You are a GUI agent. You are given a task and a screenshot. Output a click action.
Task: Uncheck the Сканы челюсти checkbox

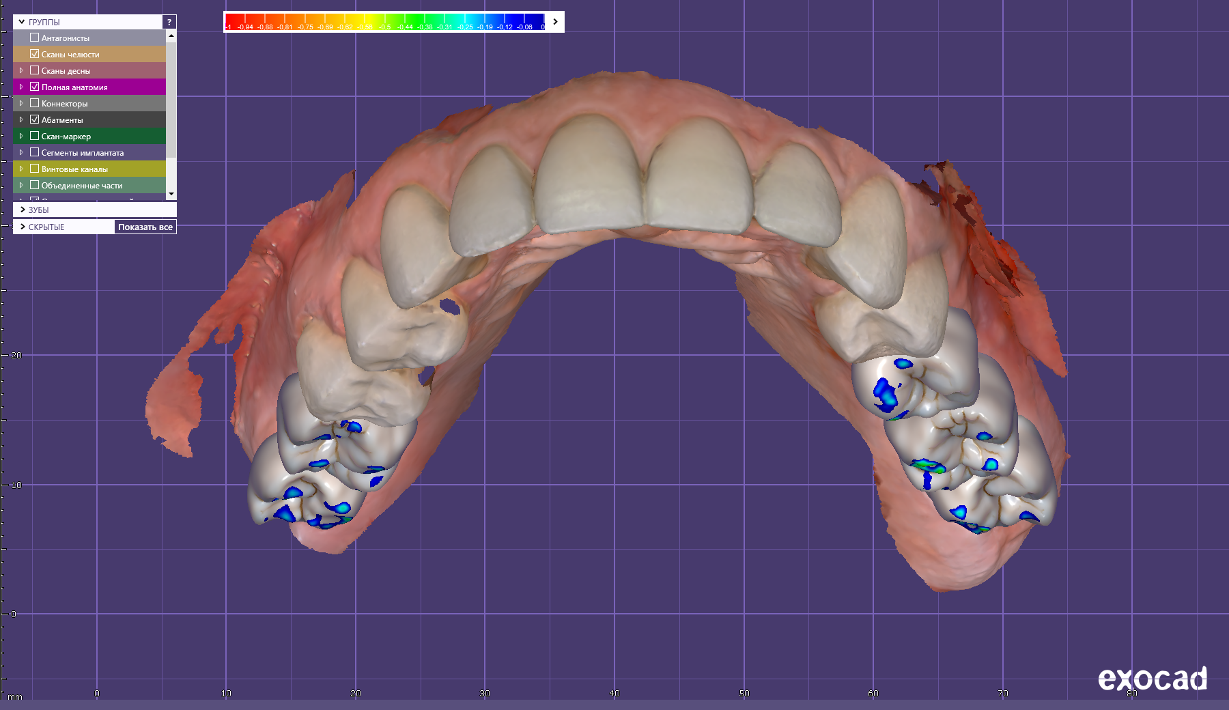(x=34, y=54)
